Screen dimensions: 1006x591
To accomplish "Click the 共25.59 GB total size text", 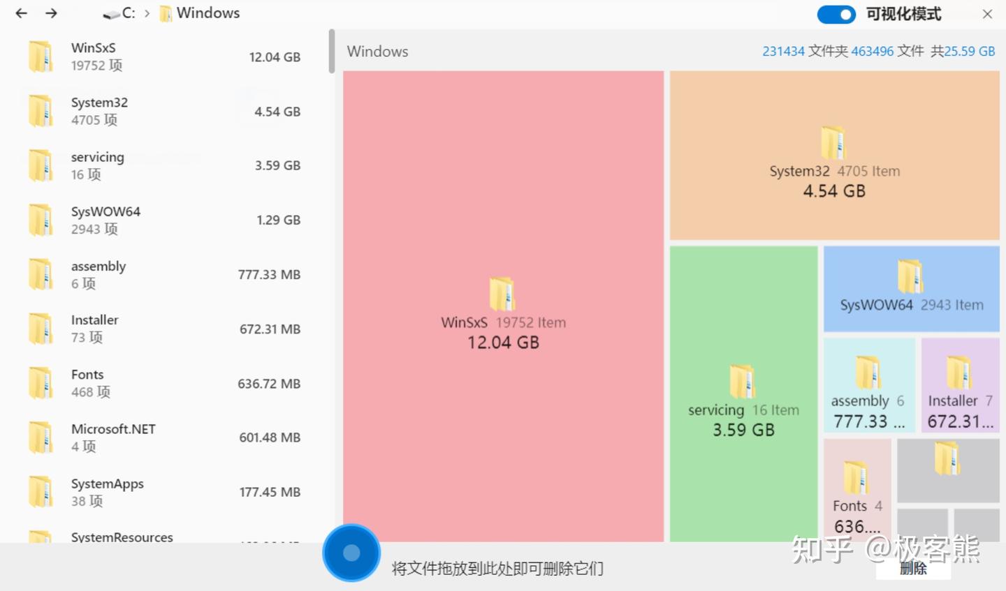I will 963,52.
